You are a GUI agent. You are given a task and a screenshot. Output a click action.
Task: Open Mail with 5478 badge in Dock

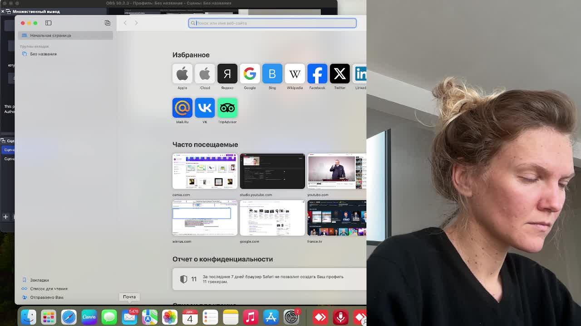tap(129, 317)
